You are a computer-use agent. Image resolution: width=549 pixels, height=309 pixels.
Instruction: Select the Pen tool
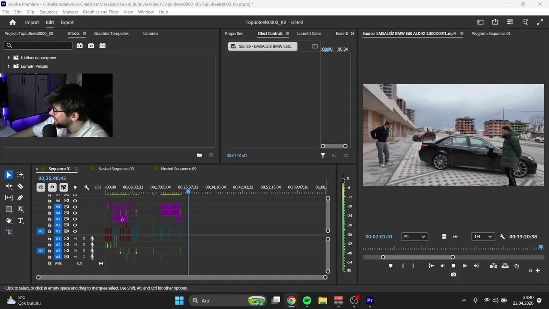click(x=20, y=198)
